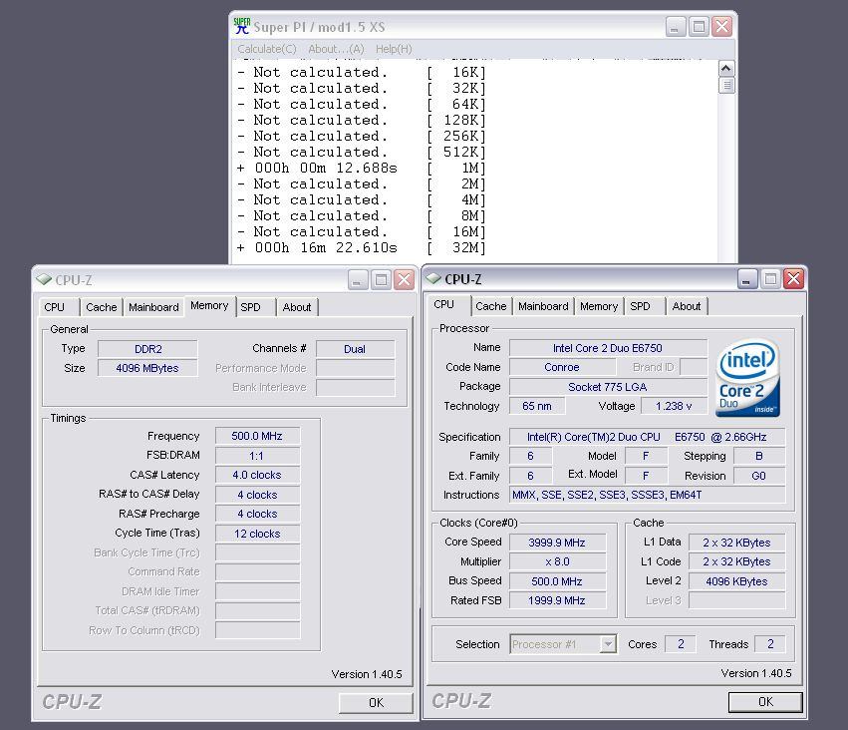This screenshot has height=730, width=848.
Task: Close the right CPU-Z processor window
Action: click(x=794, y=279)
